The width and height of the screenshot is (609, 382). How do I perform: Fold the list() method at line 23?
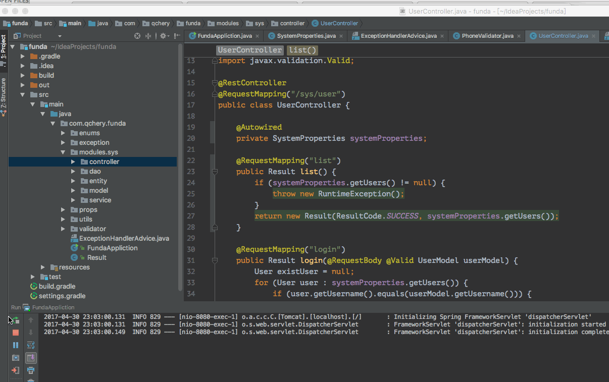[x=215, y=172]
